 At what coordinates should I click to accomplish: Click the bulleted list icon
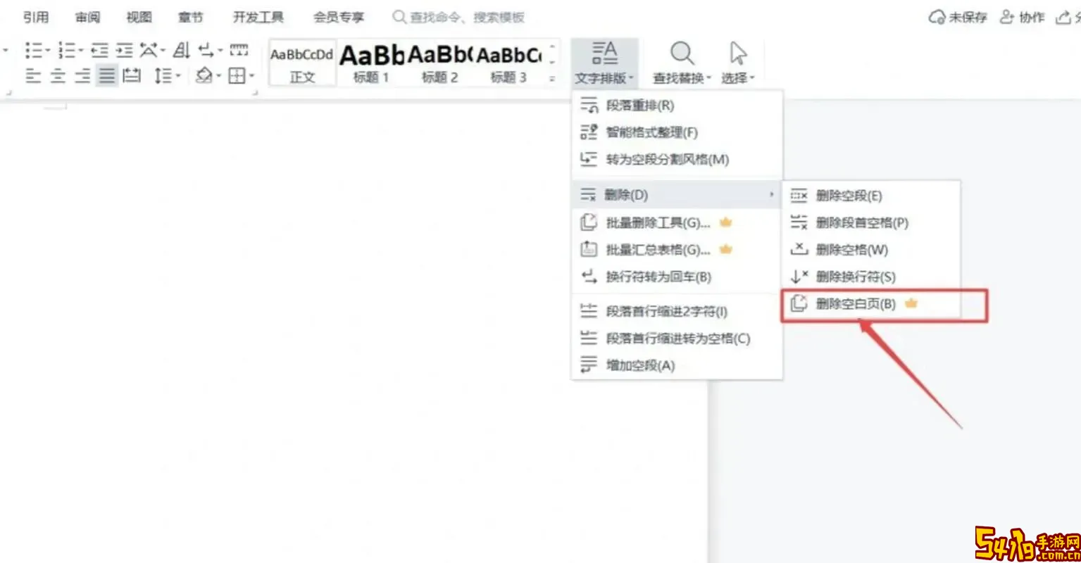tap(33, 50)
